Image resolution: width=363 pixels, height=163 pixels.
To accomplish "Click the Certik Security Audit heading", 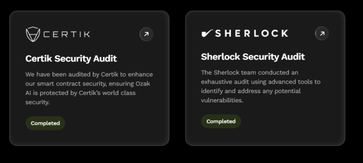I will point(71,58).
